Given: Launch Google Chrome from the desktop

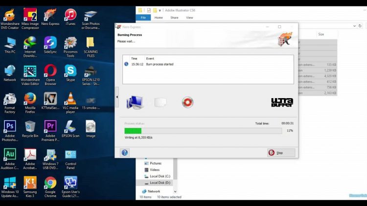Looking at the screenshot, I should pos(50,187).
